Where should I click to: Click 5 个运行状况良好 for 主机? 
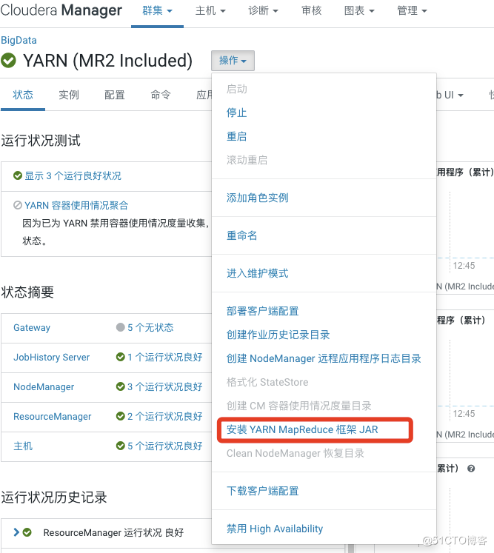point(164,446)
